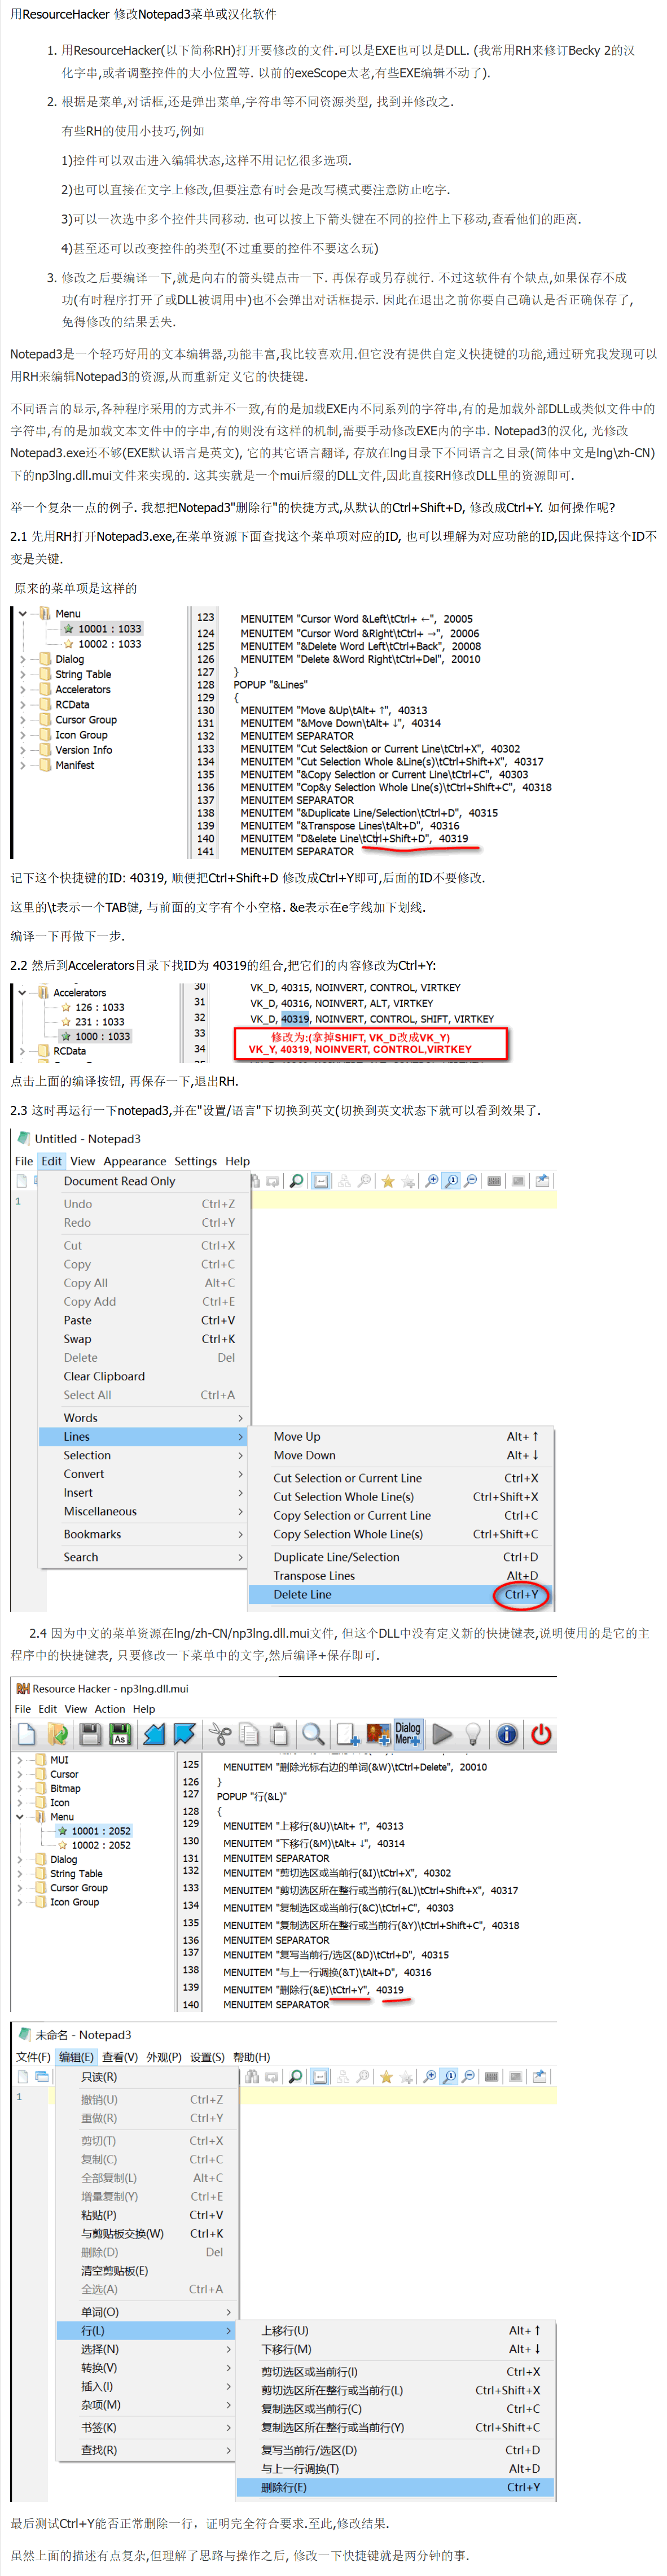667x2576 pixels.
Task: Choose Clear Clipboard in Edit menu
Action: pos(143,1376)
